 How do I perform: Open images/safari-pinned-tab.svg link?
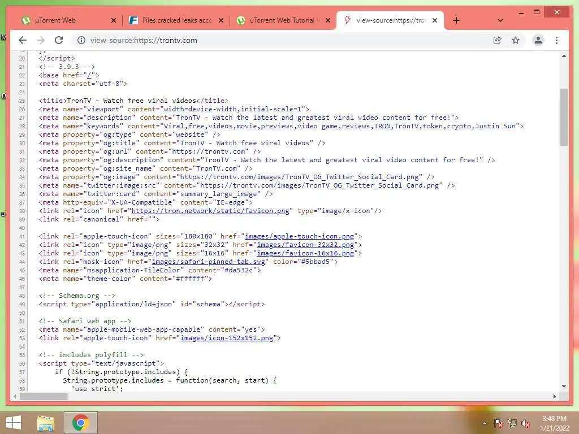pyautogui.click(x=208, y=262)
